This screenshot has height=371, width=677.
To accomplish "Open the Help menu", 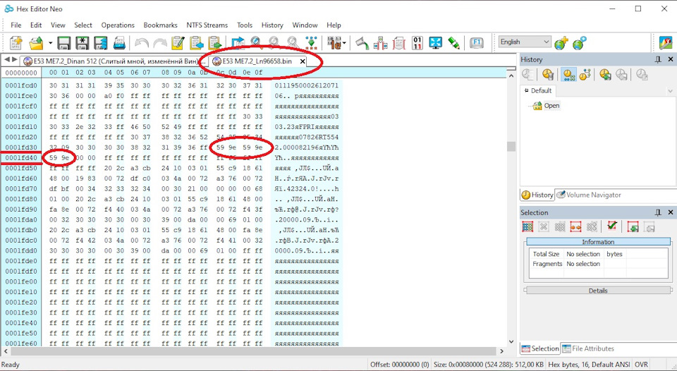I will coord(334,25).
